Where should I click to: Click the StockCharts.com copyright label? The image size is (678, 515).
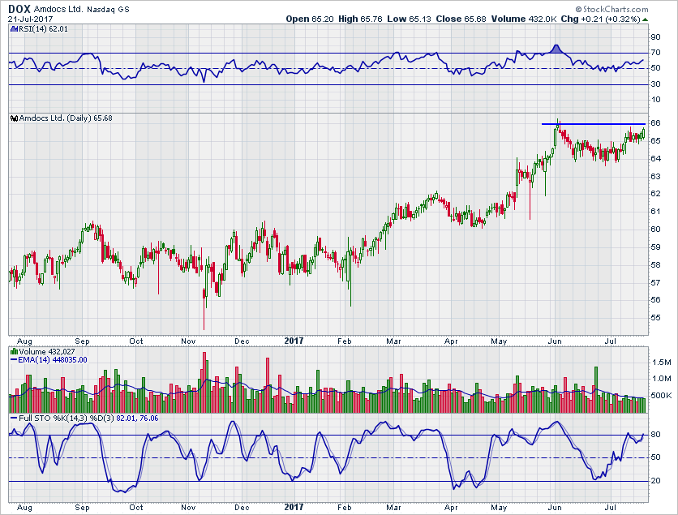pos(611,9)
